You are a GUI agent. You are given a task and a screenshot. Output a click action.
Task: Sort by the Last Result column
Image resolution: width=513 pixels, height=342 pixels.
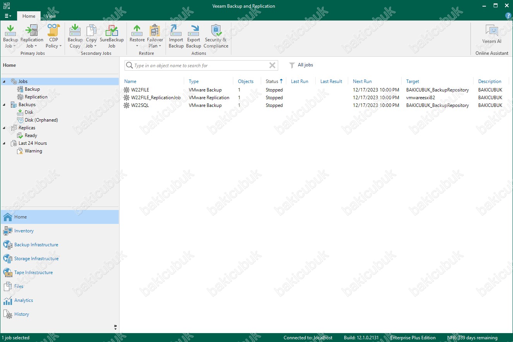(331, 81)
